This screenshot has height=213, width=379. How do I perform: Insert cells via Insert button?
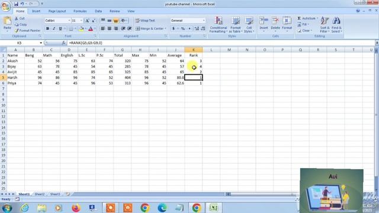point(264,25)
